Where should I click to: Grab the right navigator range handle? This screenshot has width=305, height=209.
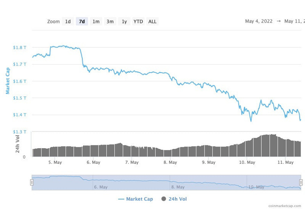[301, 182]
